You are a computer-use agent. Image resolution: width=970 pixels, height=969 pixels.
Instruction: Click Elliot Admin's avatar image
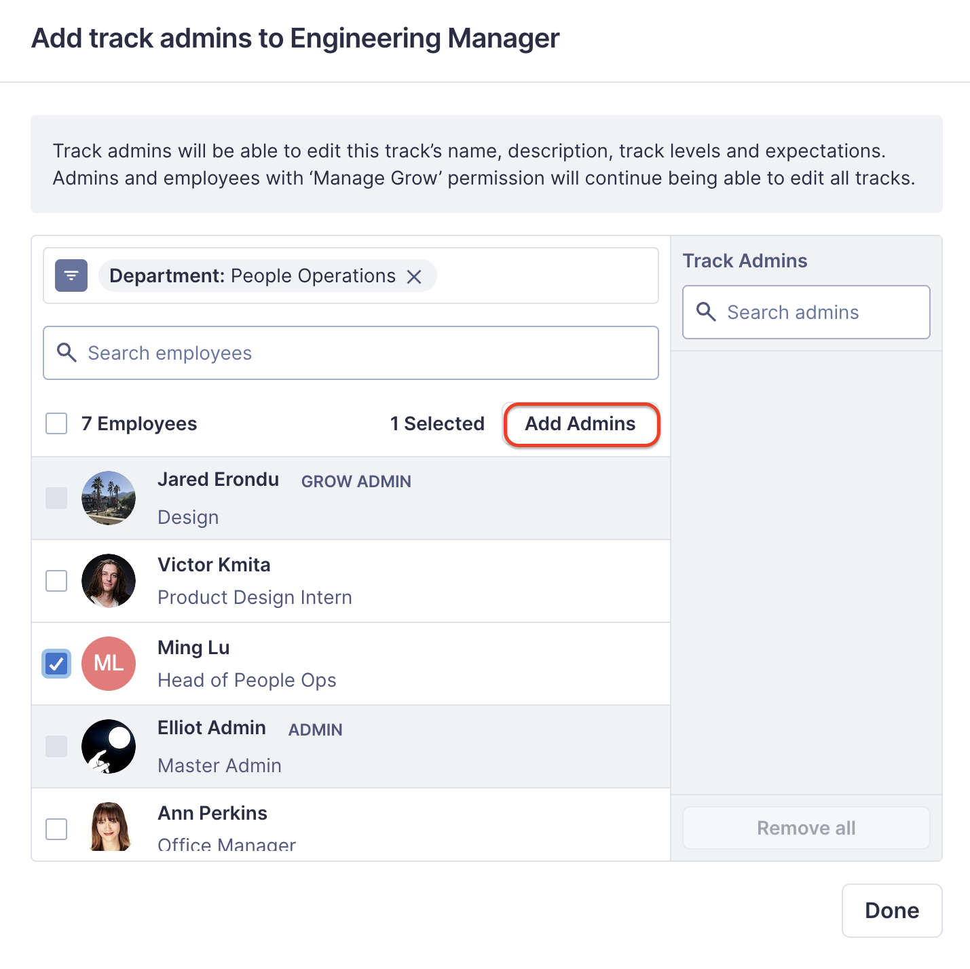point(109,746)
